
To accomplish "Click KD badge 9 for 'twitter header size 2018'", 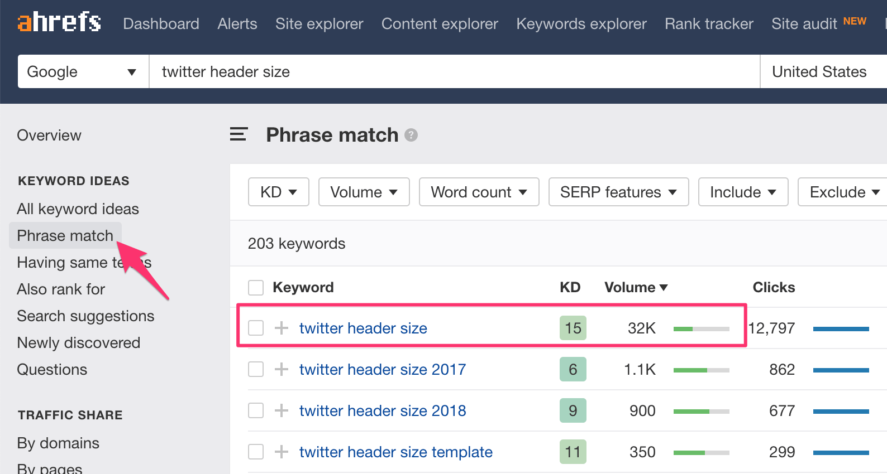I will pos(573,410).
